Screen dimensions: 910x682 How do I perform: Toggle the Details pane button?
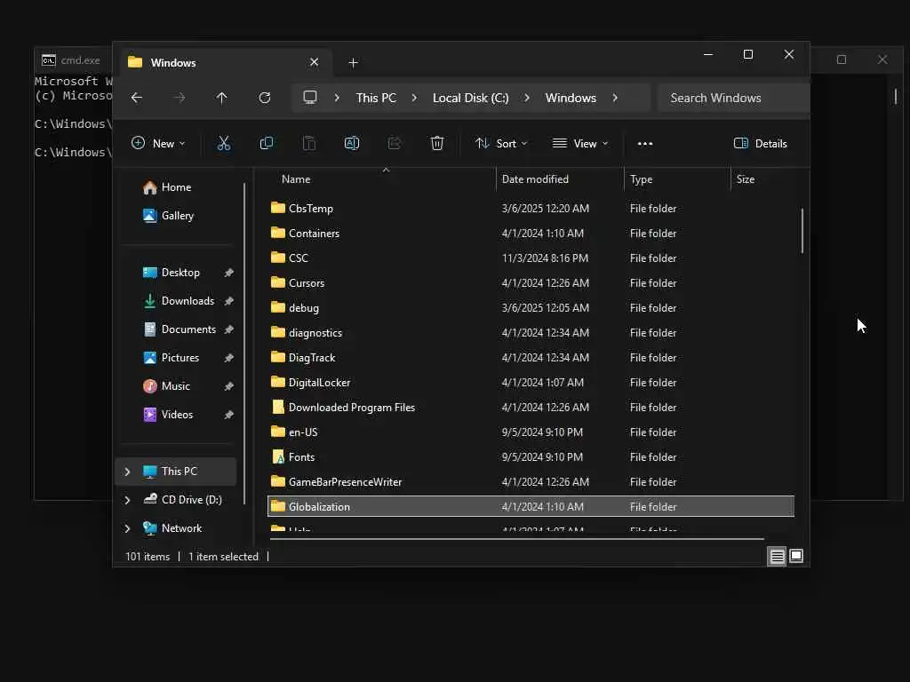[x=761, y=143]
